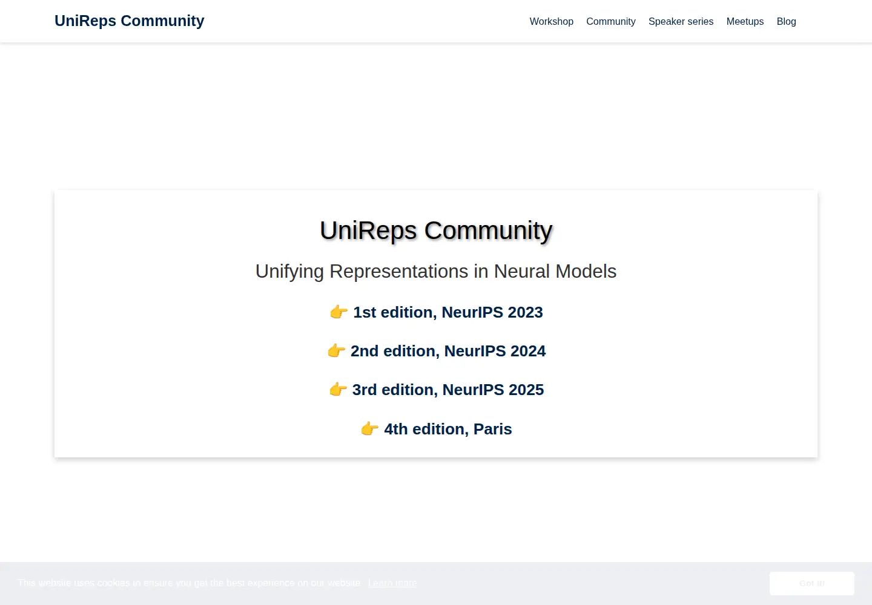Image resolution: width=872 pixels, height=605 pixels.
Task: Open the Meetups nav item
Action: (x=745, y=21)
